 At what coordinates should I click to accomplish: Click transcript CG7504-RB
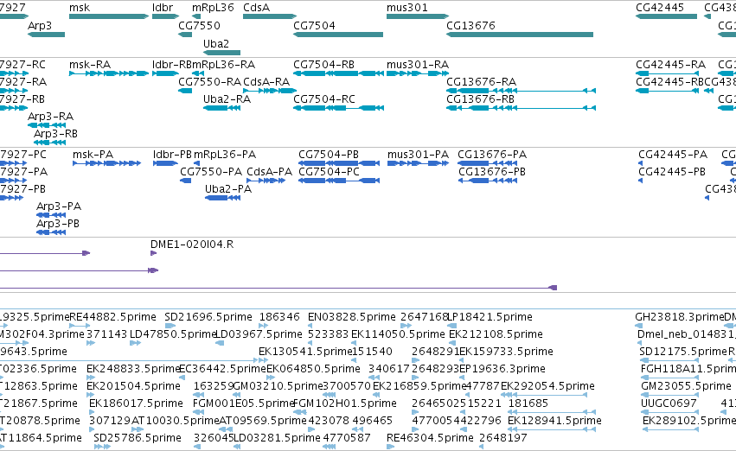coord(323,64)
